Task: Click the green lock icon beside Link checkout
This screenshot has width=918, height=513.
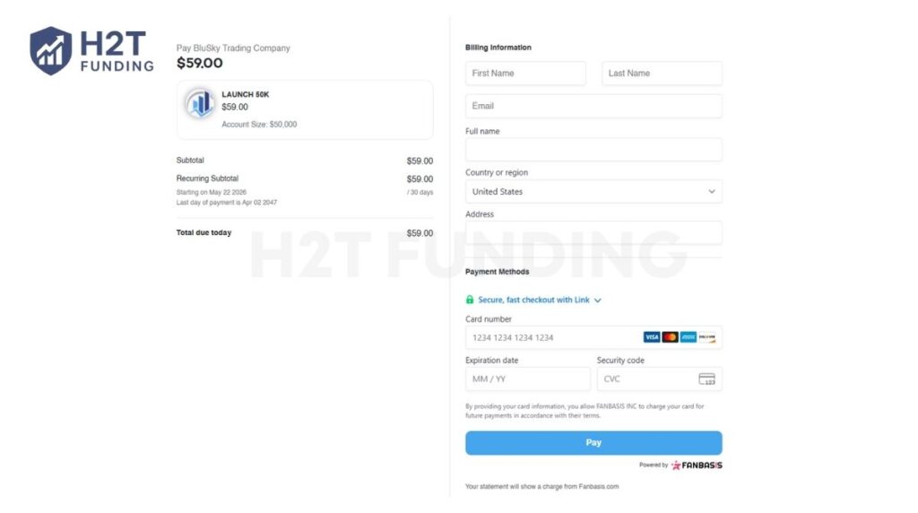Action: (x=470, y=300)
